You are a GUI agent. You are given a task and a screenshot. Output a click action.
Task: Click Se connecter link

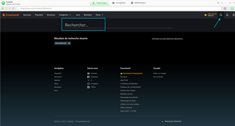pos(158,77)
